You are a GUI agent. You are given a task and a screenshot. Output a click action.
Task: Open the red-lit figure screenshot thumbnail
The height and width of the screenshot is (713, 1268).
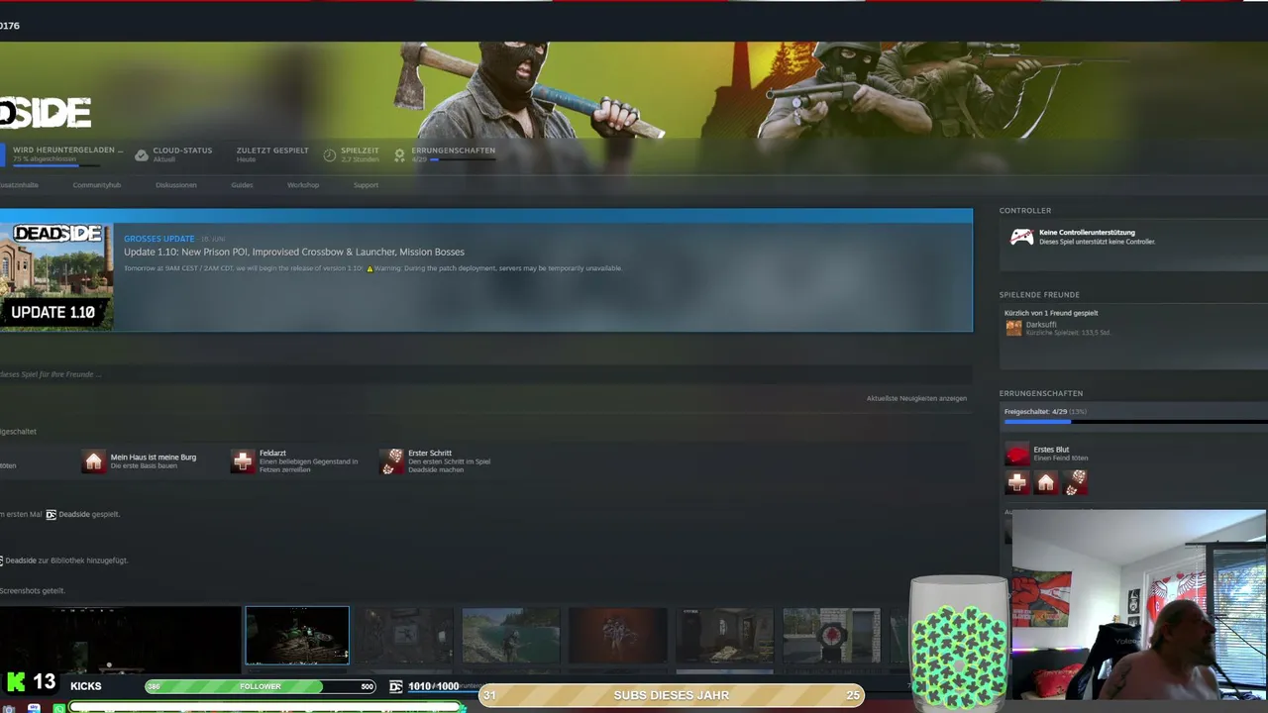(617, 635)
